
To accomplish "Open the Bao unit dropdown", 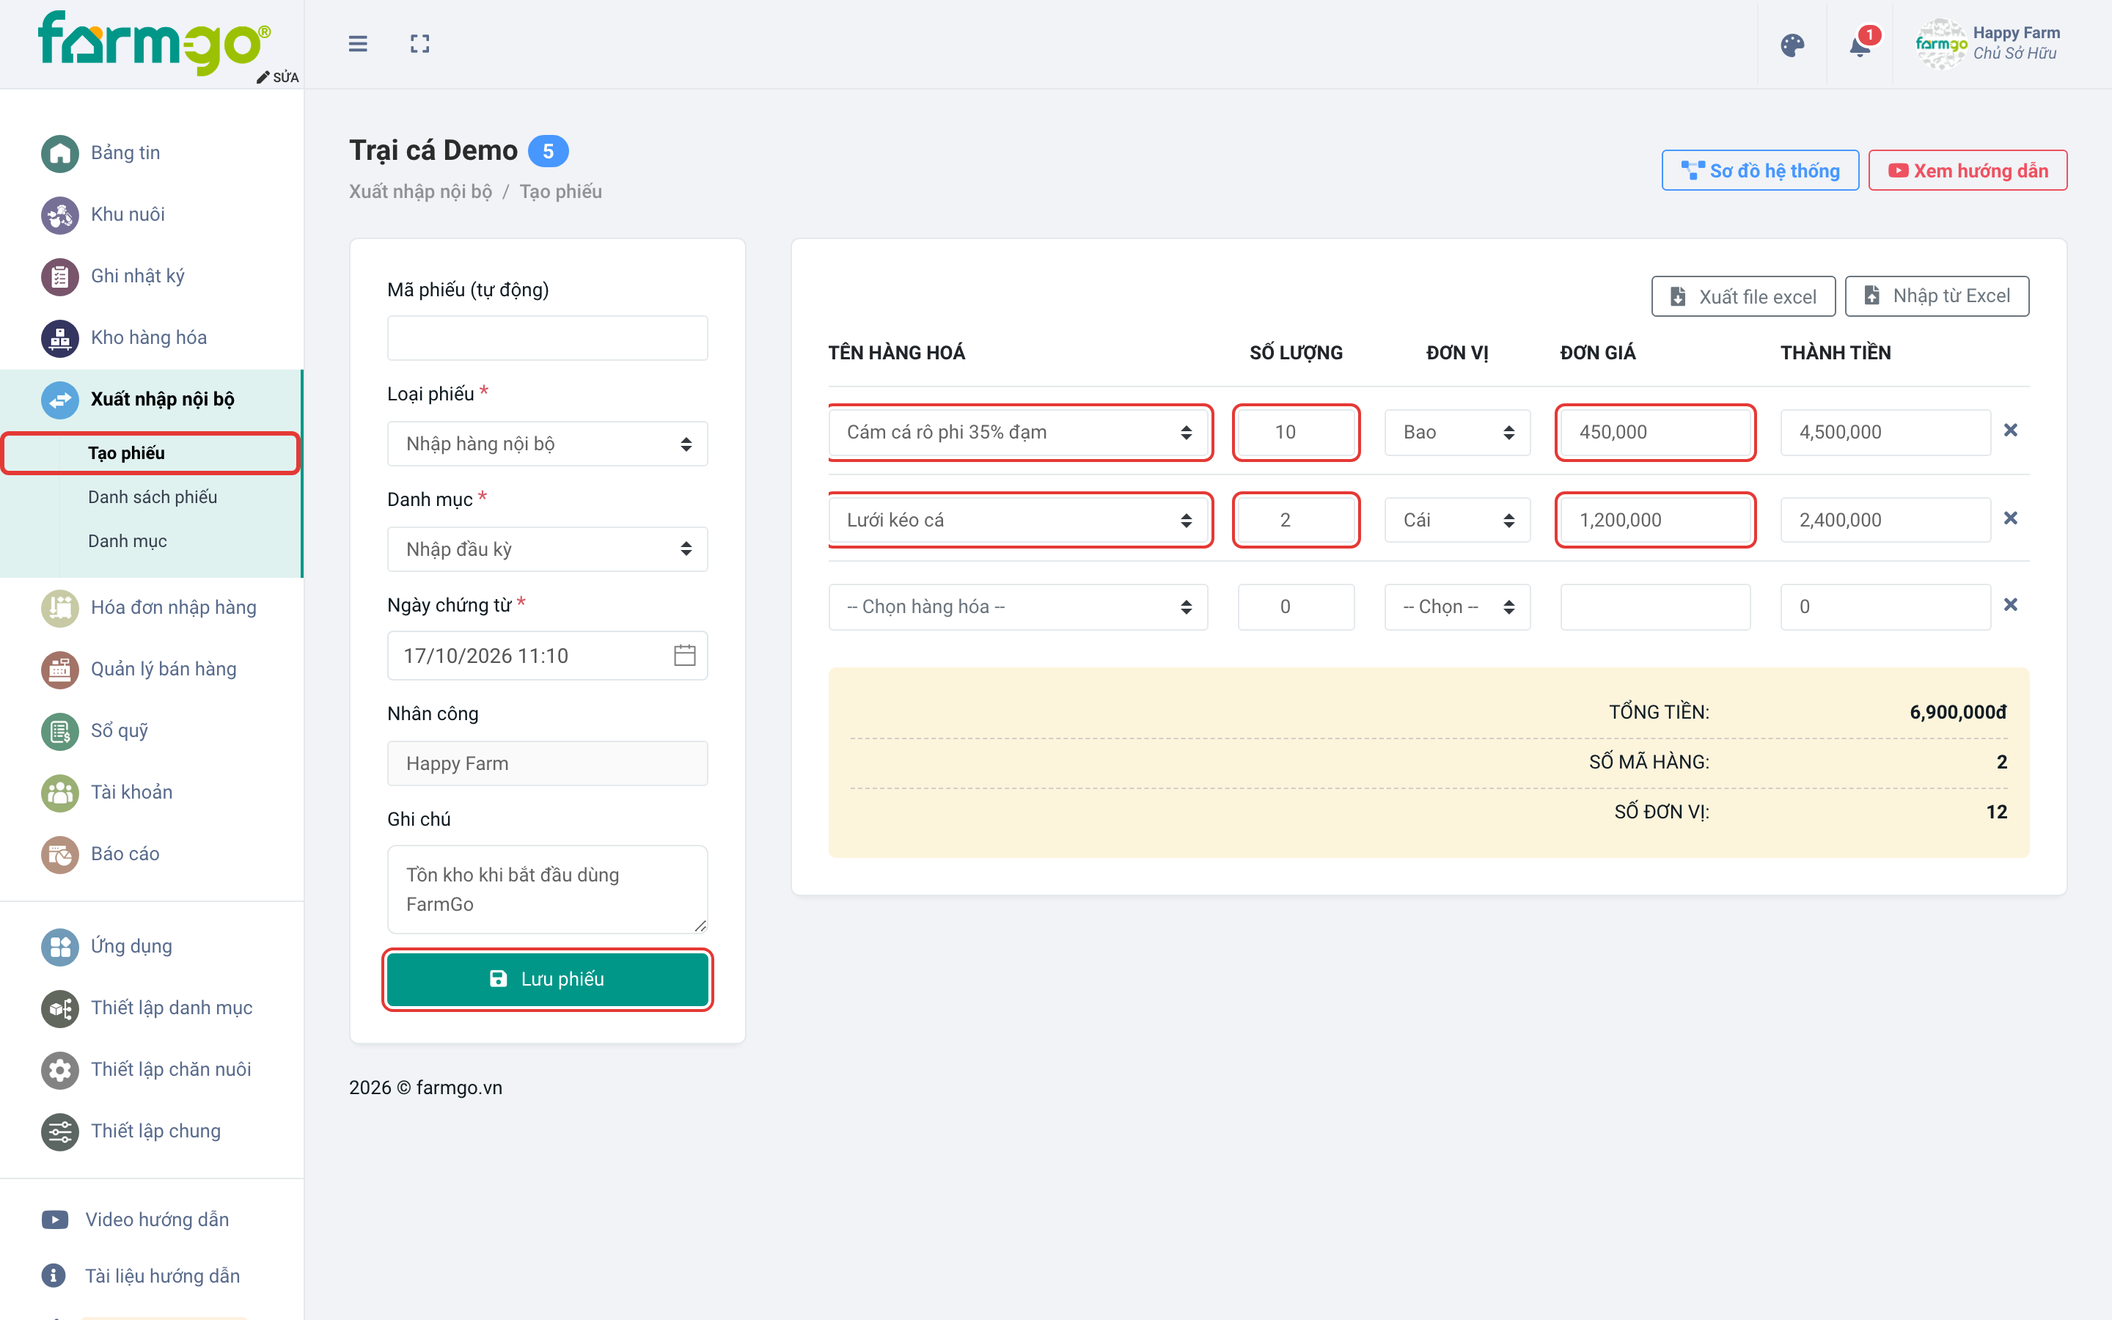I will tap(1457, 432).
